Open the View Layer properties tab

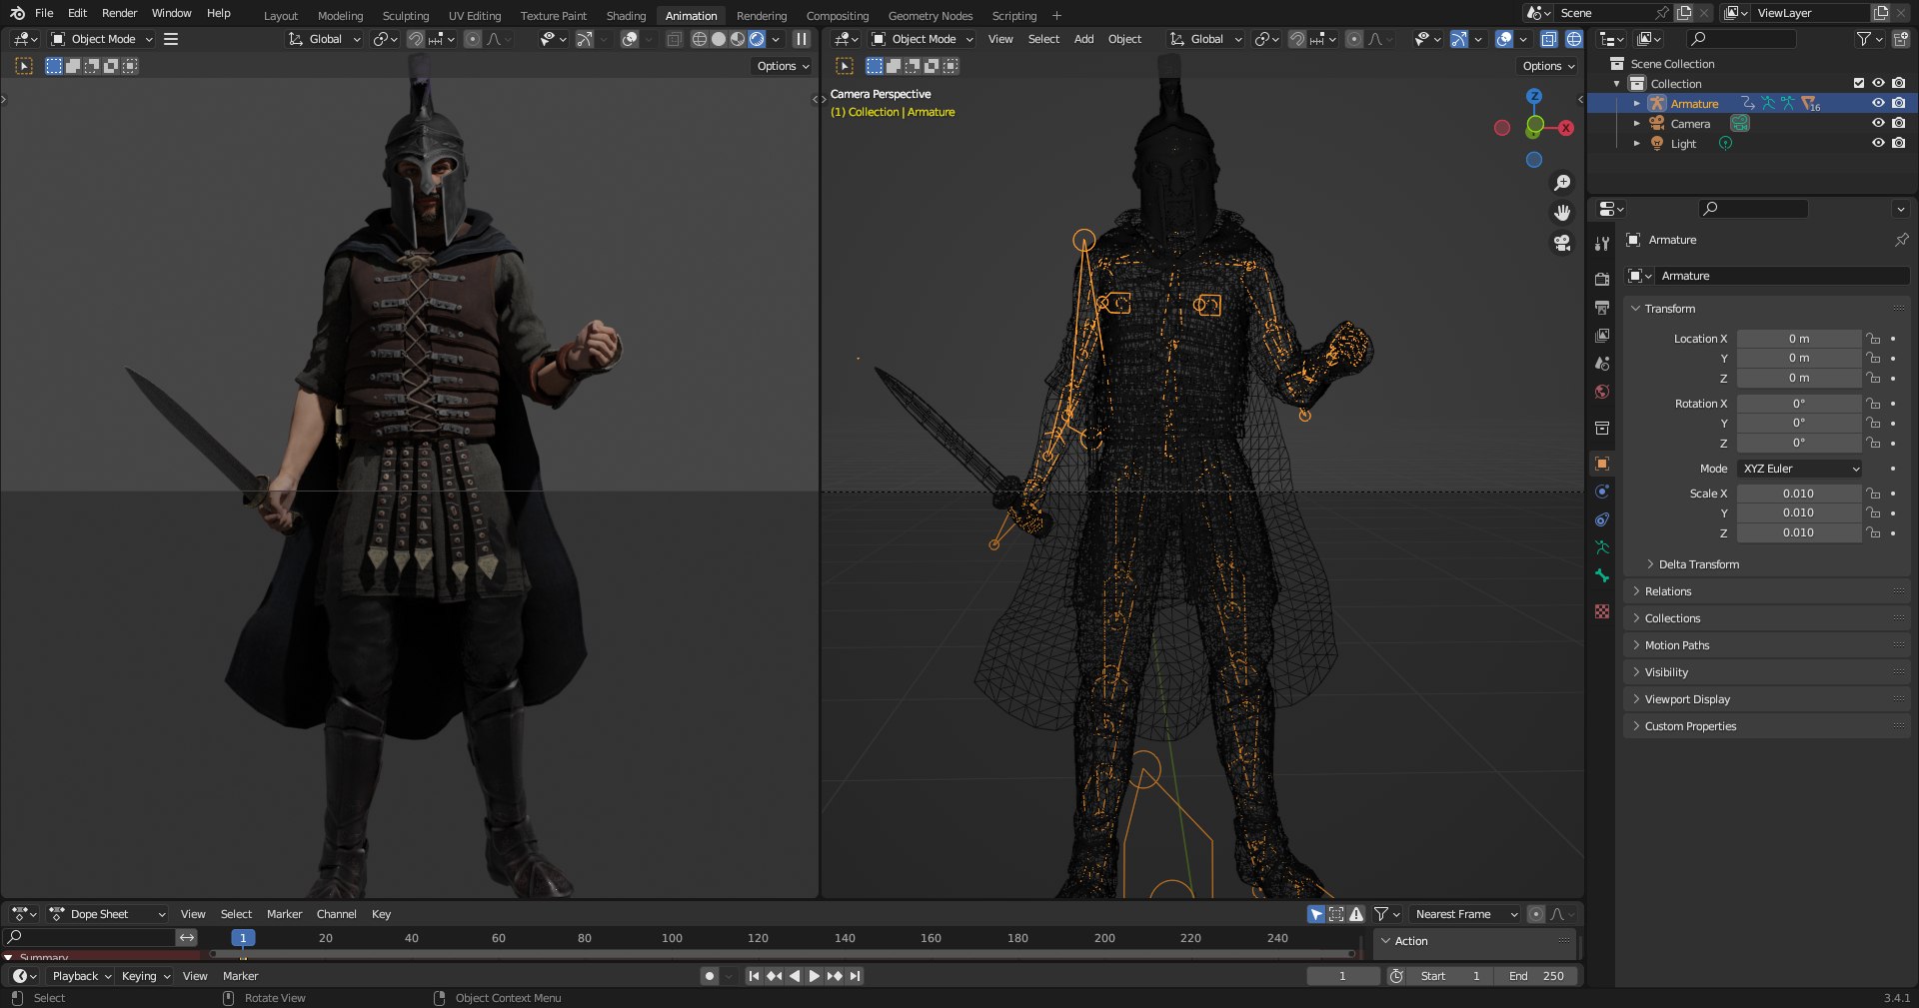pyautogui.click(x=1602, y=336)
